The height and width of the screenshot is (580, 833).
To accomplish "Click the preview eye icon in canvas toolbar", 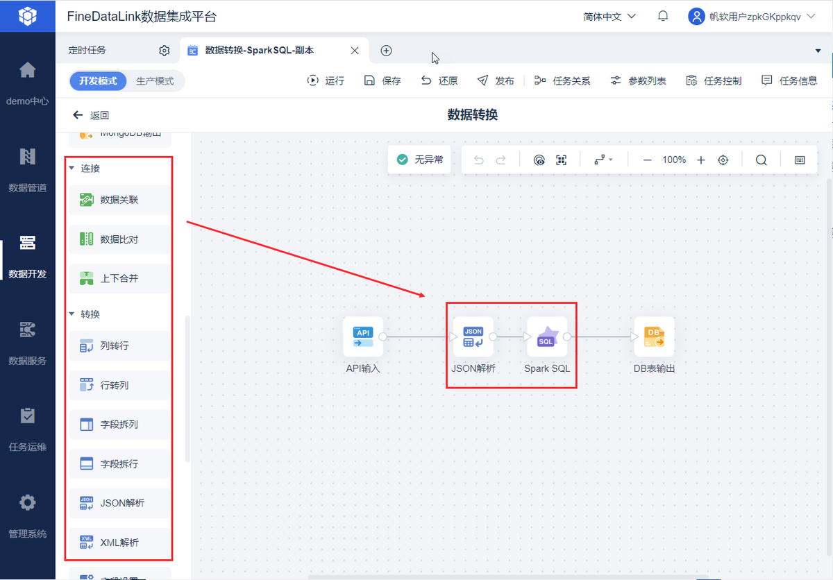I will tap(539, 160).
